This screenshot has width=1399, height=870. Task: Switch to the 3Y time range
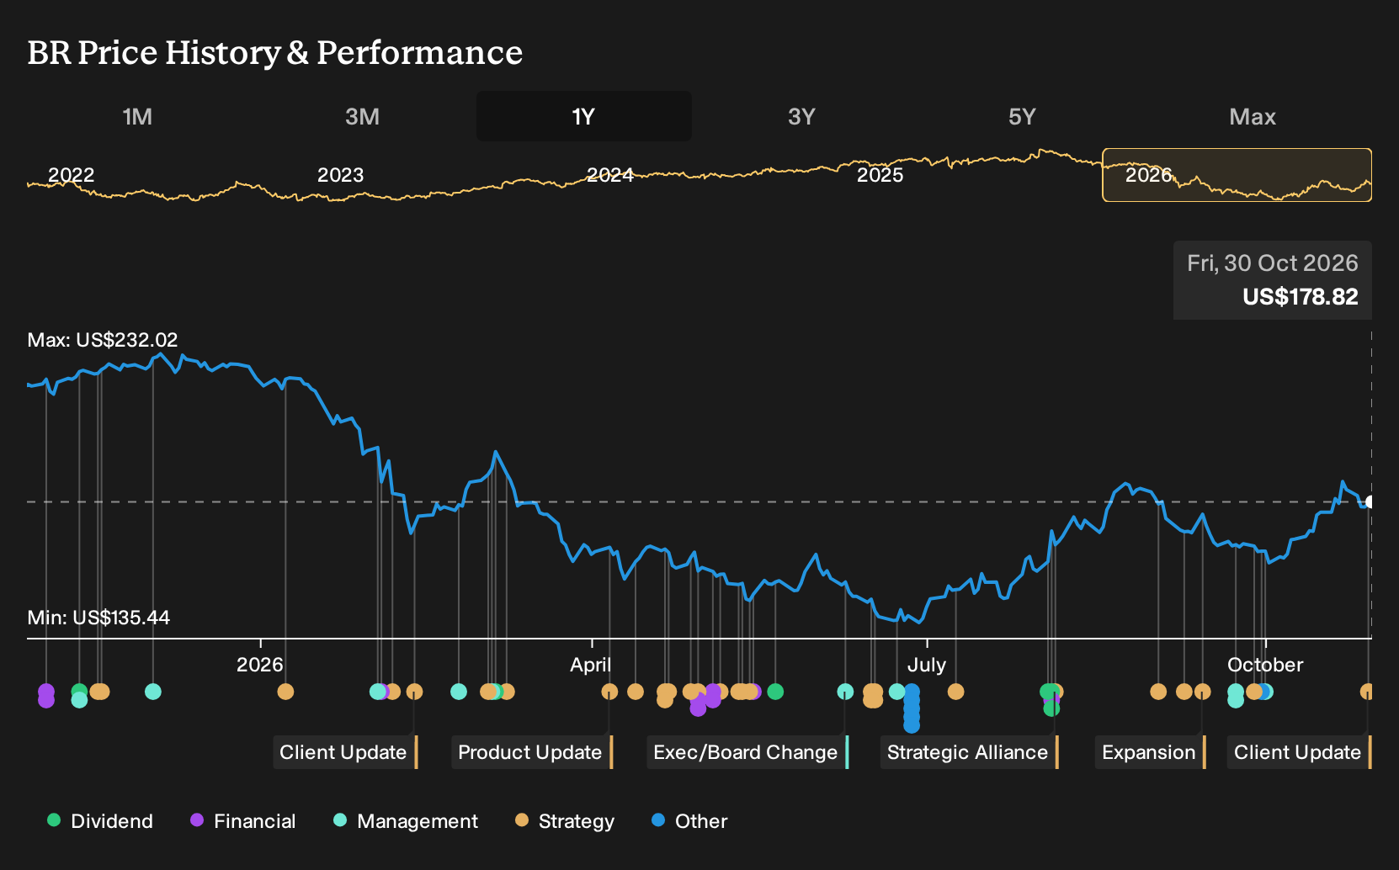(801, 116)
